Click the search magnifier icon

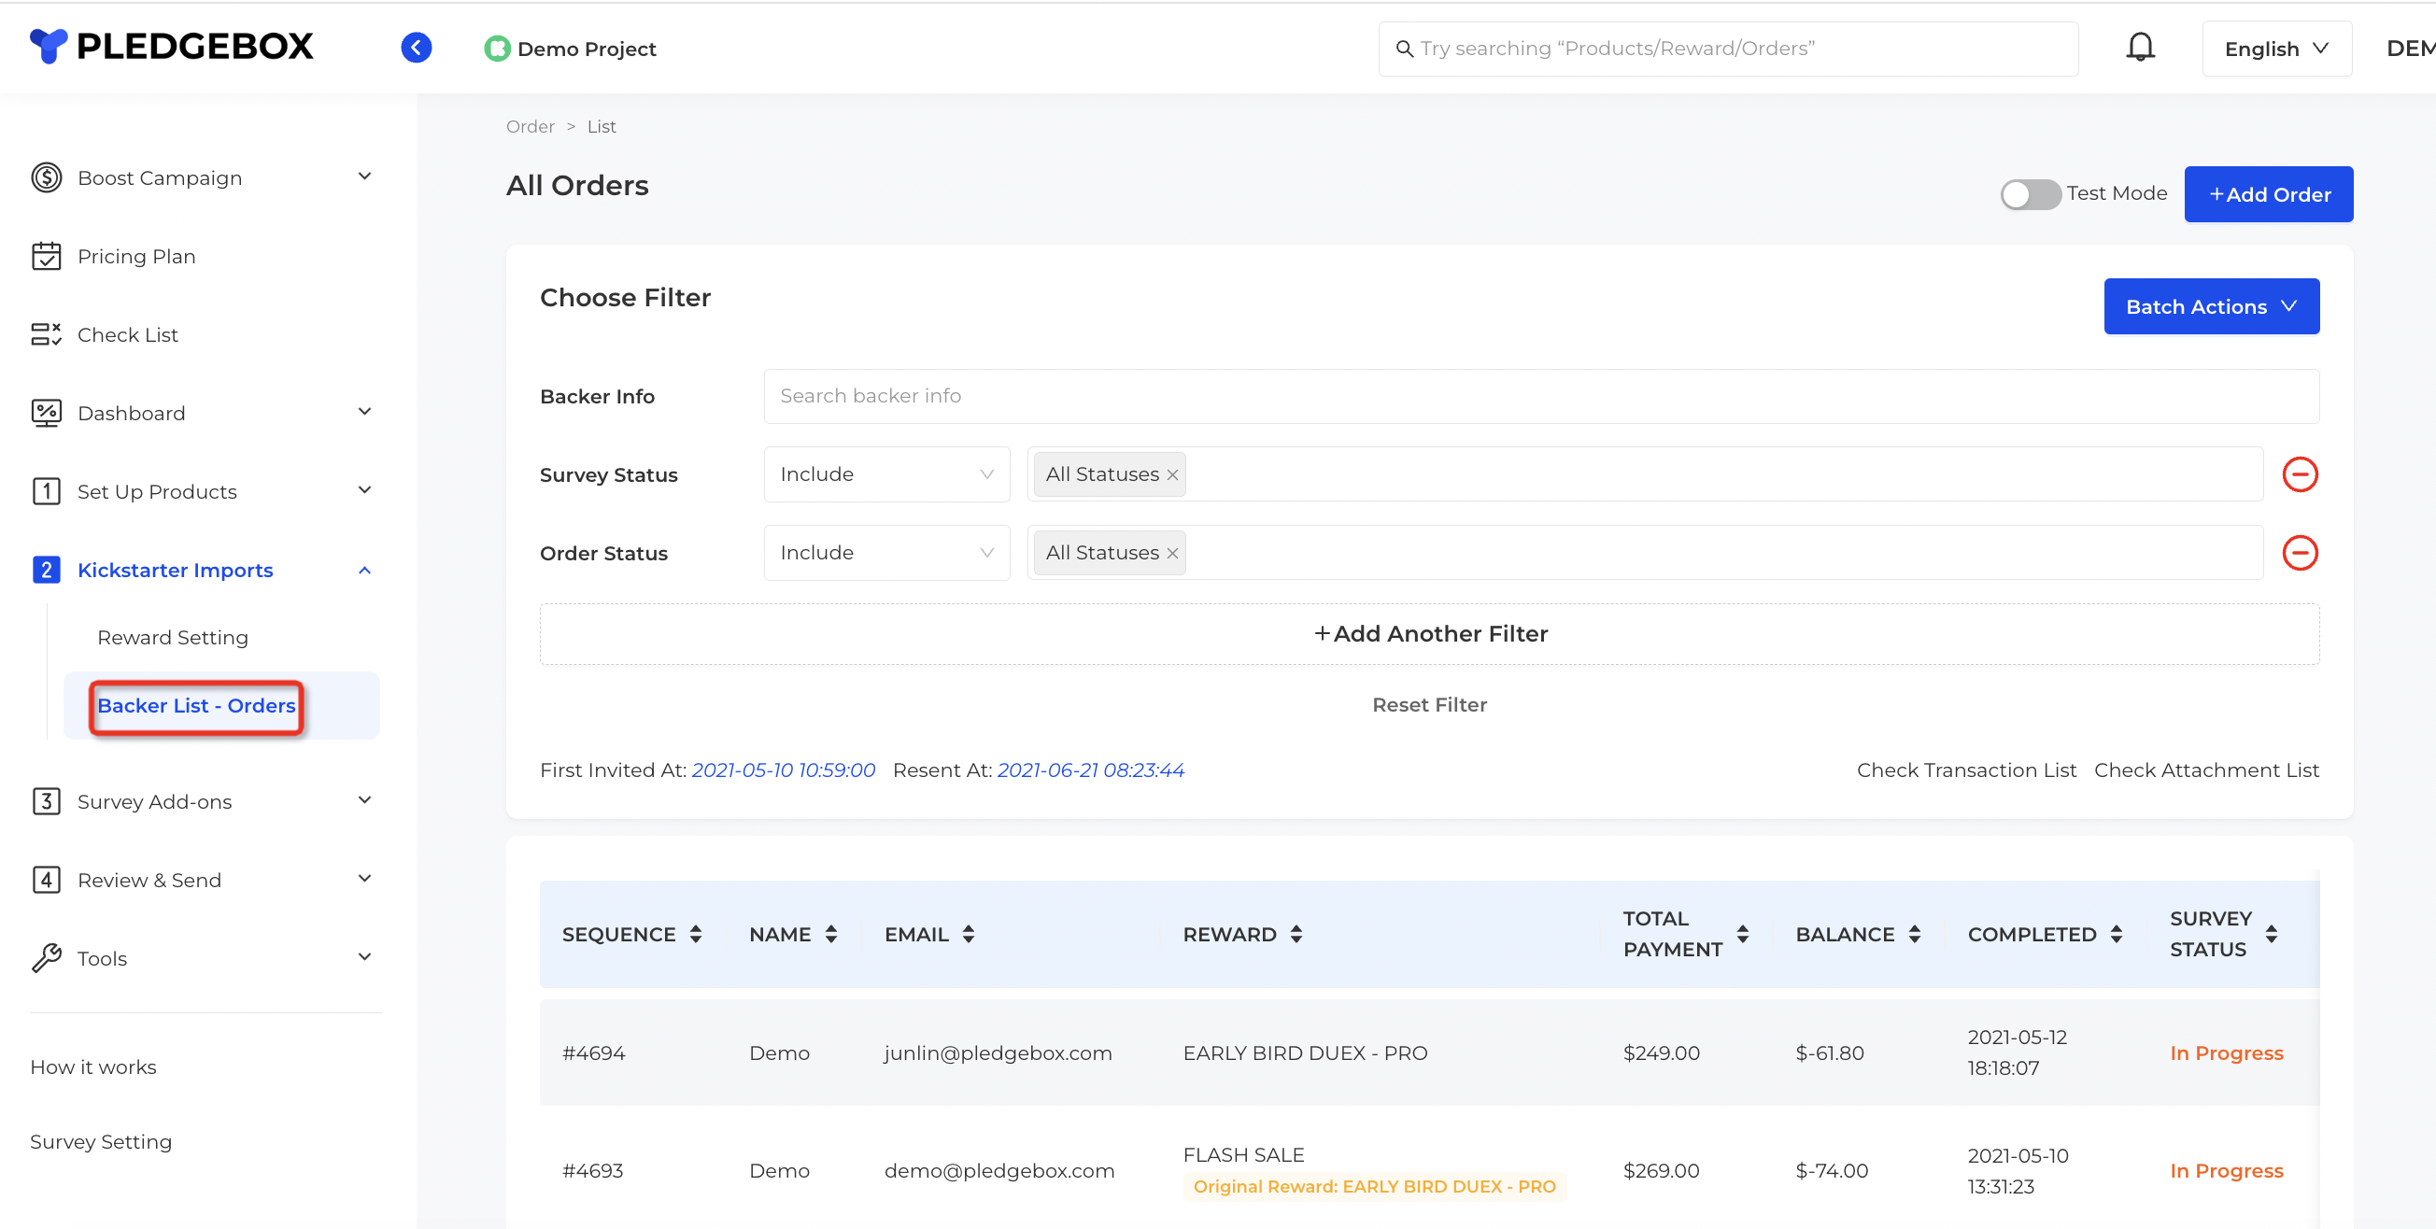pyautogui.click(x=1404, y=49)
